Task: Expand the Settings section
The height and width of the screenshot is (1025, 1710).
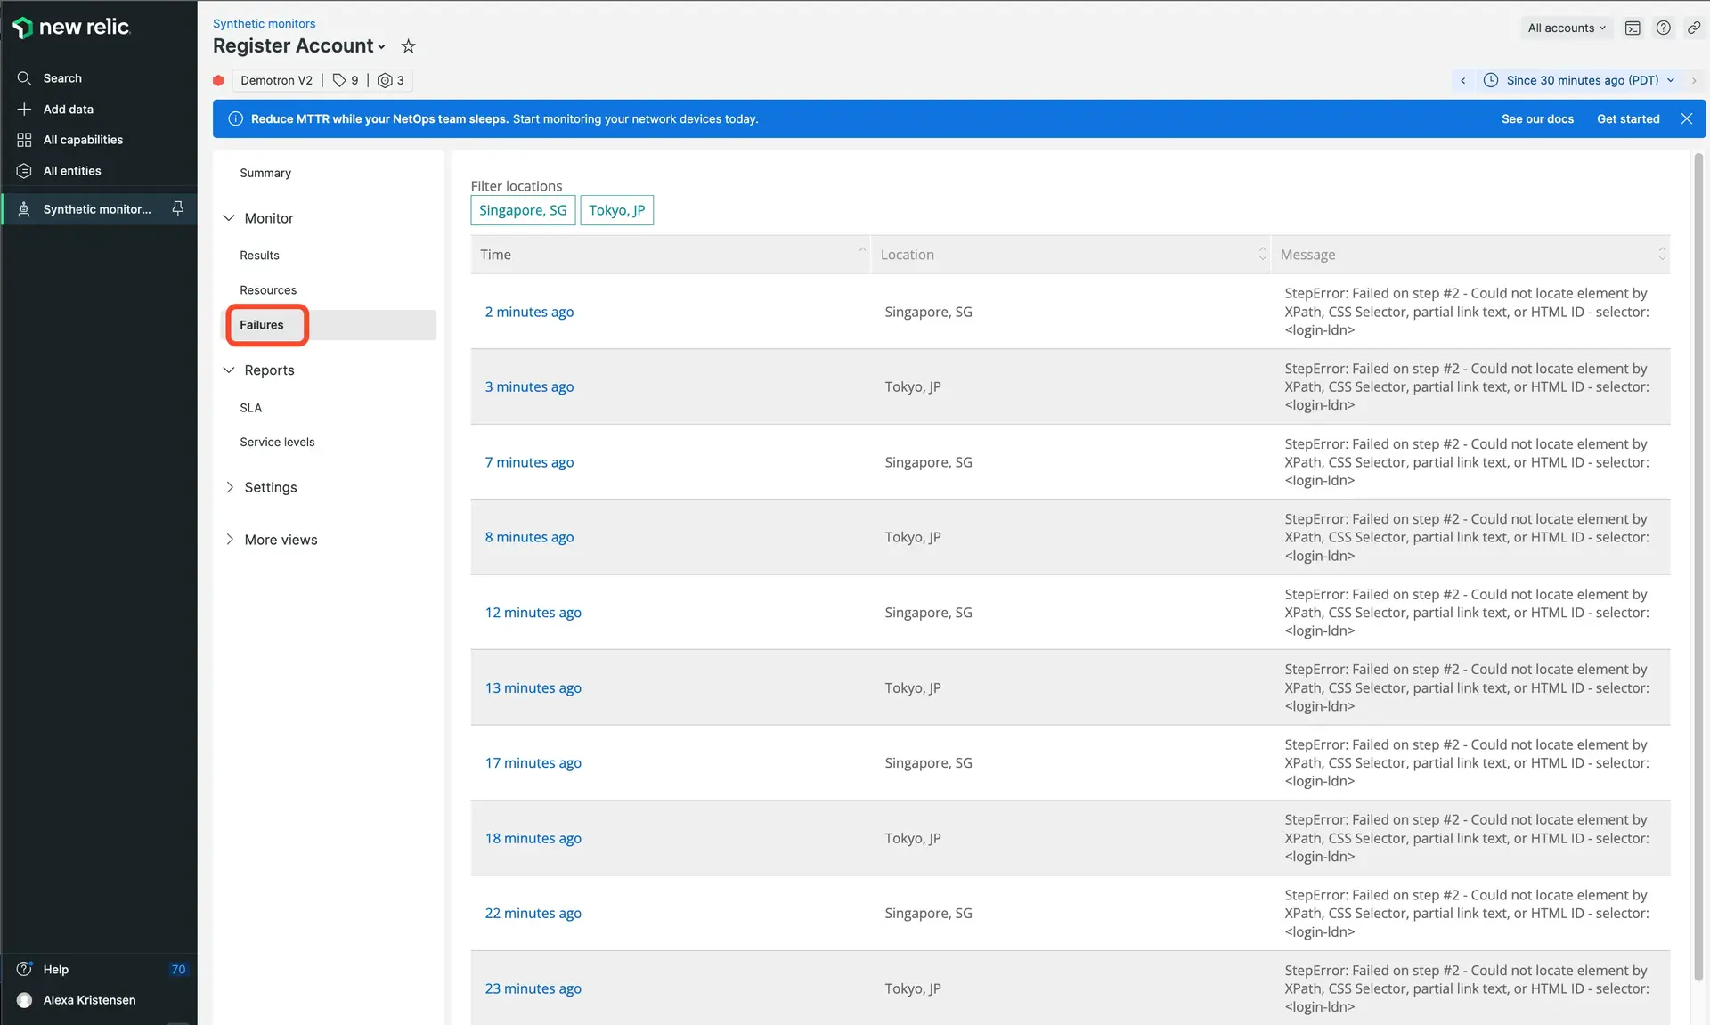Action: coord(271,487)
